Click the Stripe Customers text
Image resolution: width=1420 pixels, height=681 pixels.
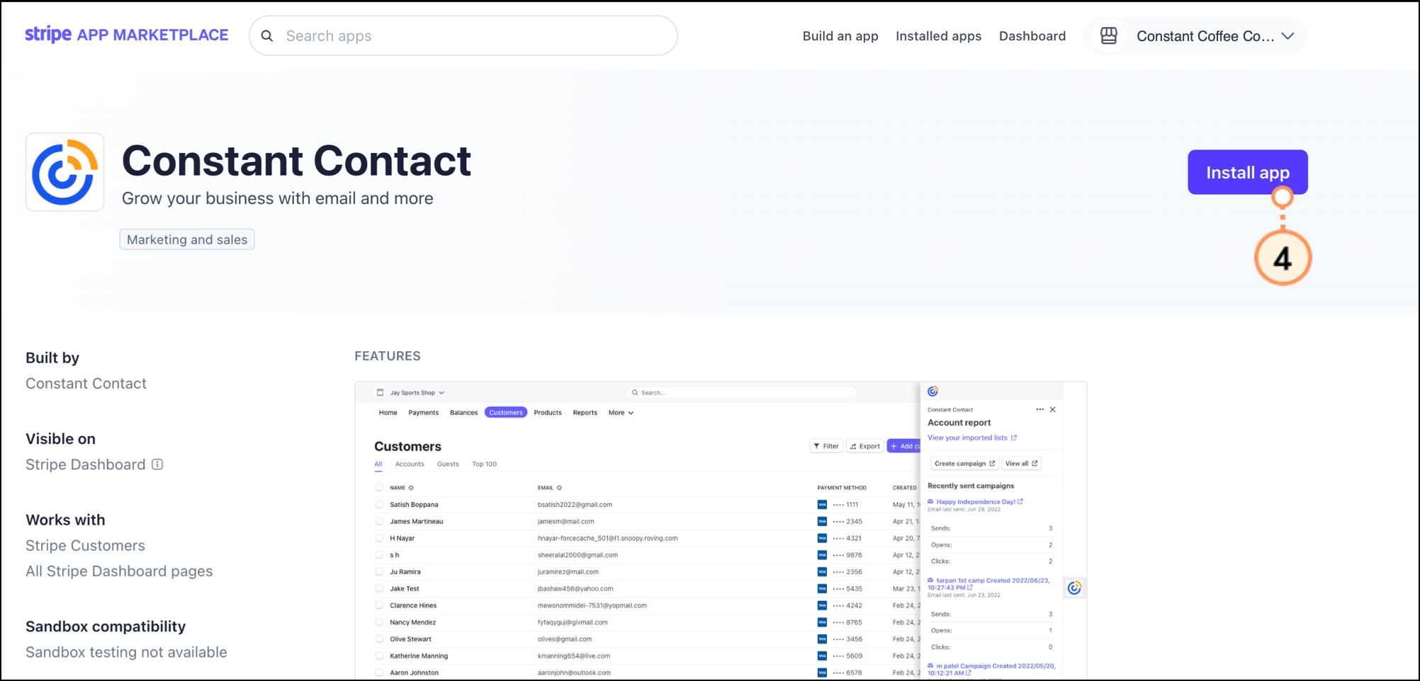point(85,545)
